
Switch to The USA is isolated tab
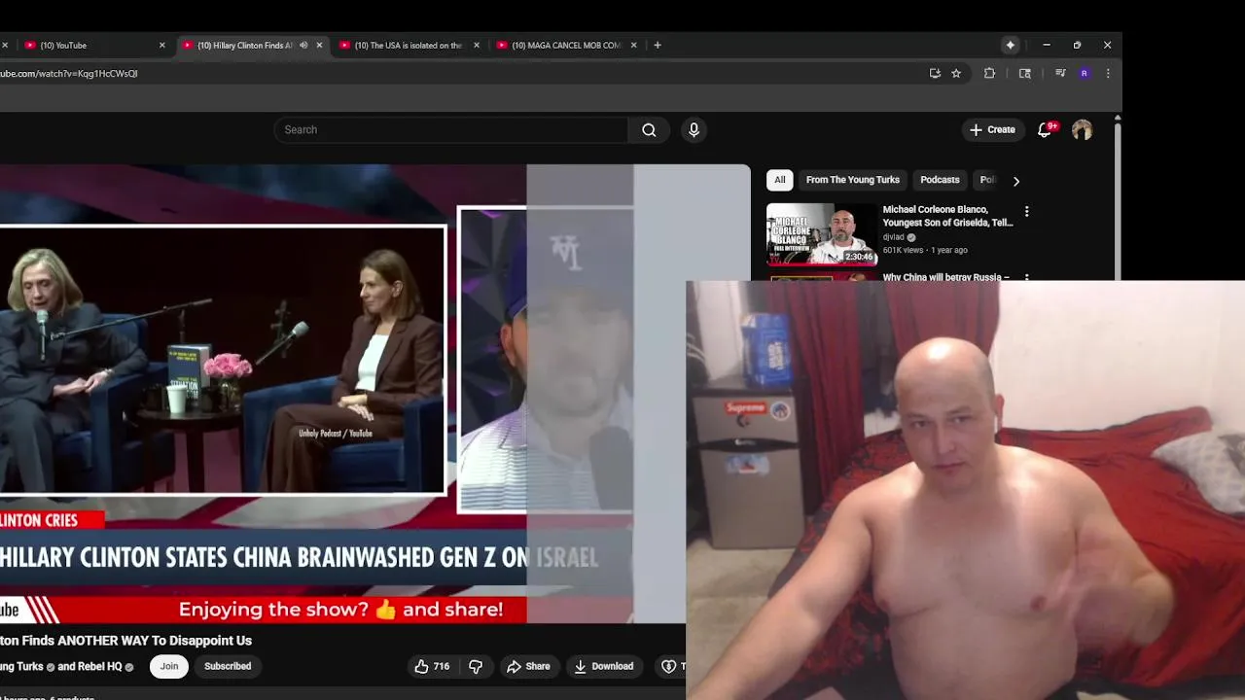tap(408, 45)
